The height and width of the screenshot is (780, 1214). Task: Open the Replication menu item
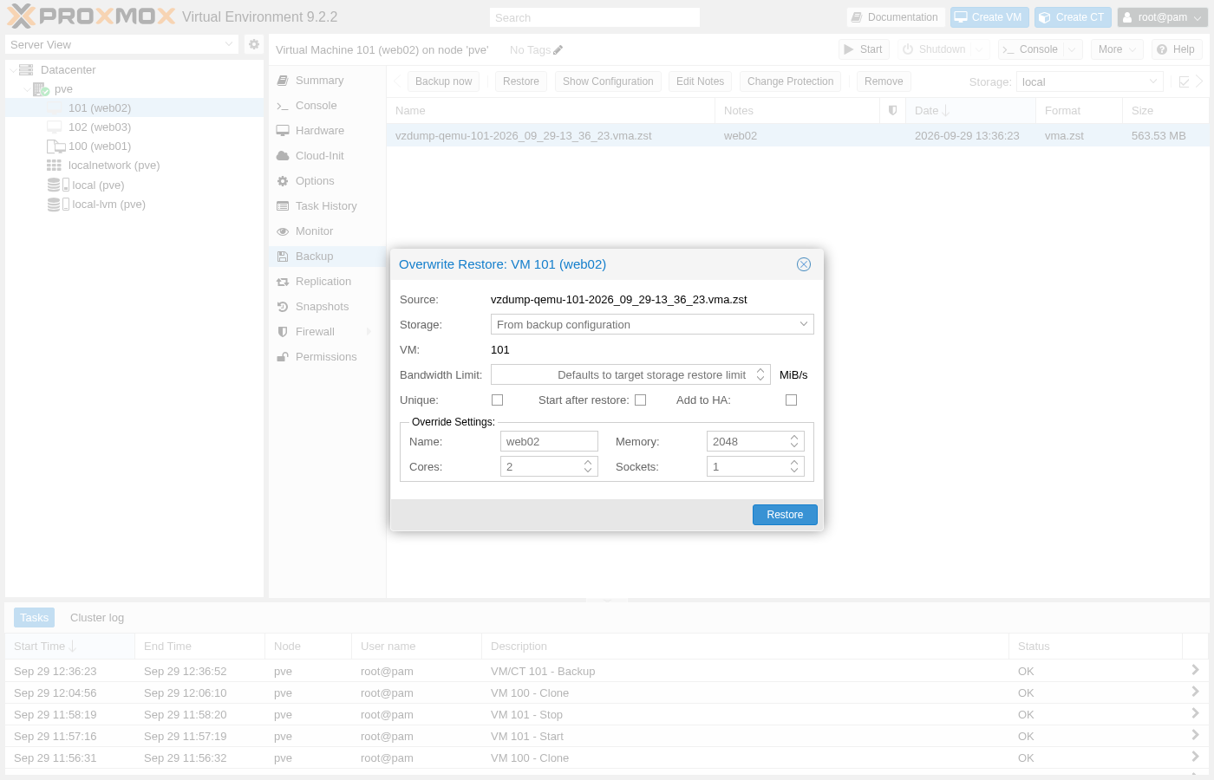[327, 282]
